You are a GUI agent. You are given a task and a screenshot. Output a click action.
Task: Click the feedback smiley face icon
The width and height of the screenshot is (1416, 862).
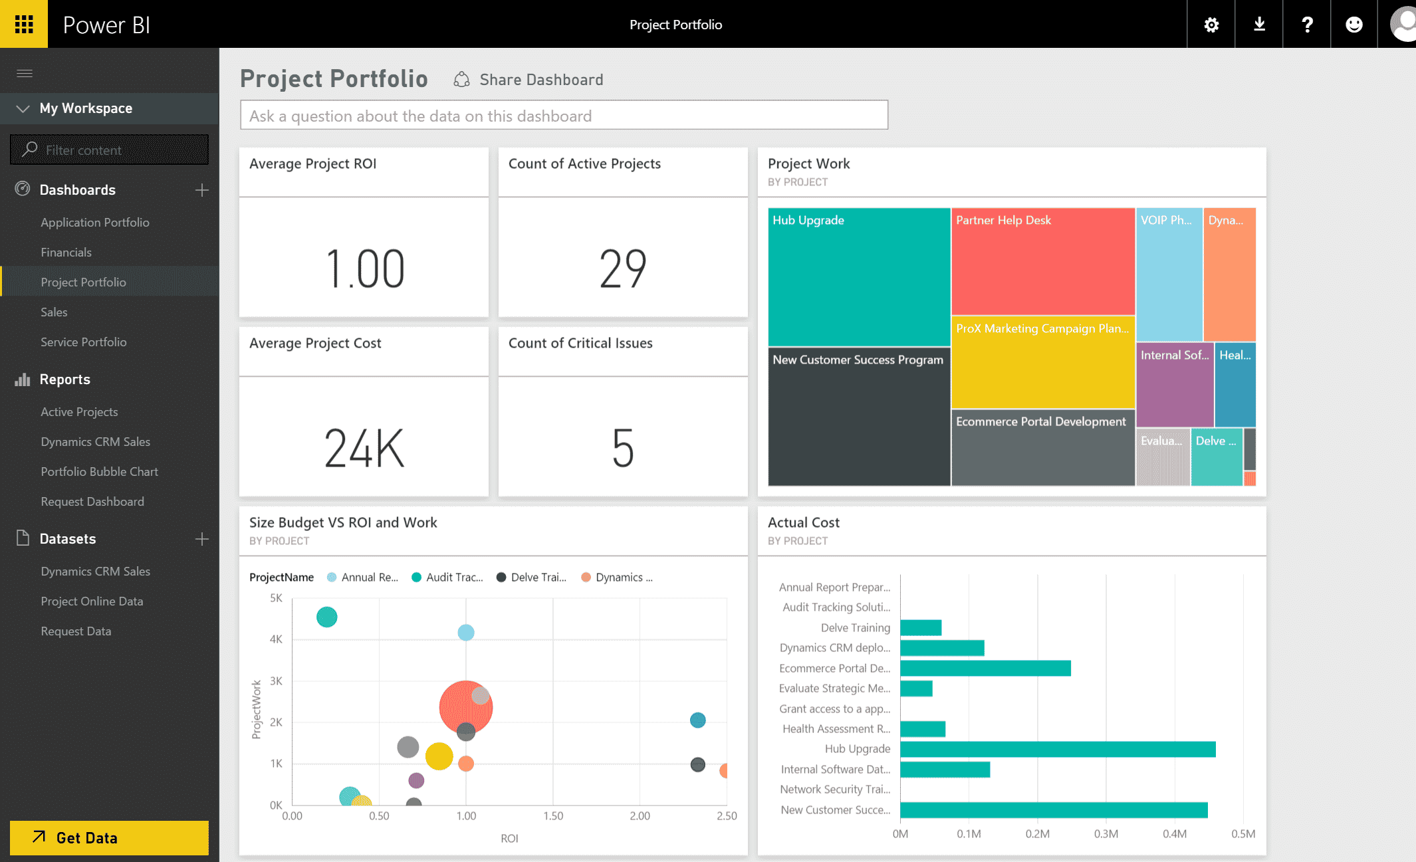[1354, 25]
